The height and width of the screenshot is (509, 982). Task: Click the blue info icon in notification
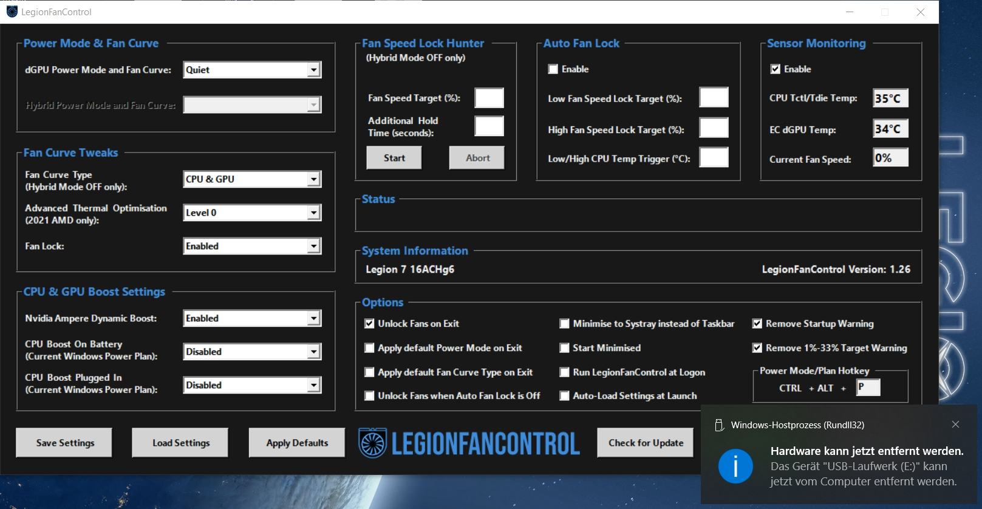pyautogui.click(x=735, y=466)
